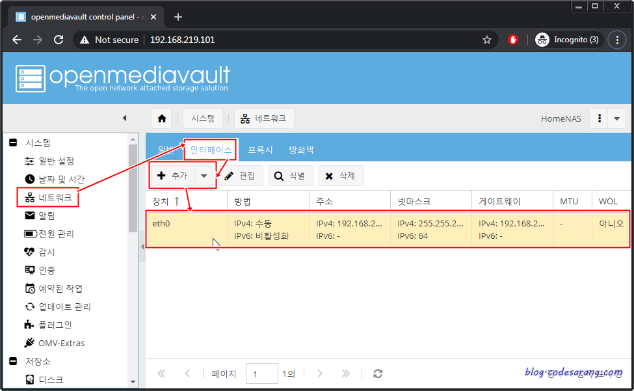Collapse the 시스템 tree section
Viewport: 634px width, 391px height.
click(x=13, y=142)
